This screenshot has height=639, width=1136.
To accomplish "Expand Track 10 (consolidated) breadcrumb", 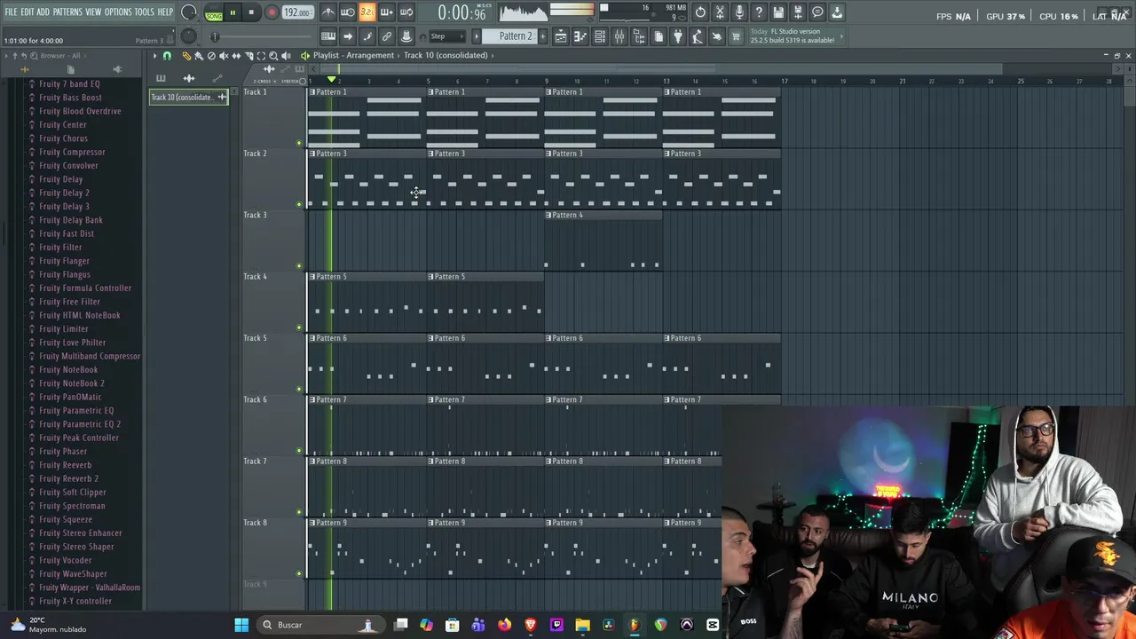I will 446,55.
